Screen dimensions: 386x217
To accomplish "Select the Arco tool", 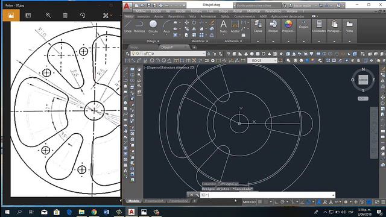I will coord(166,27).
